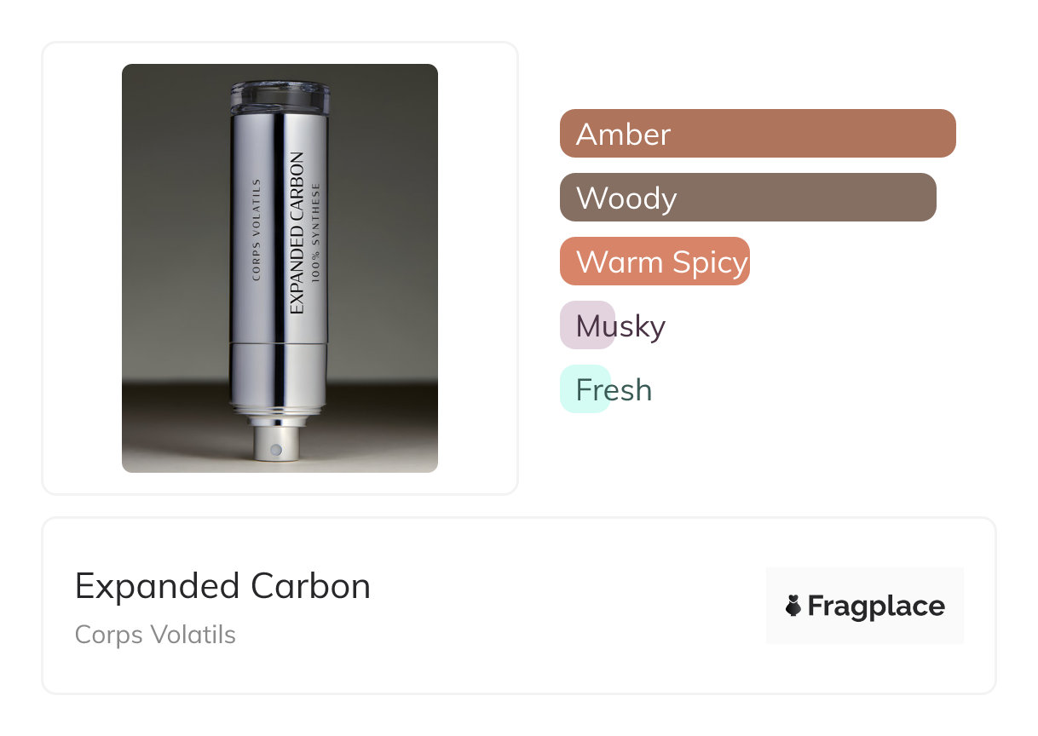
Task: Click the vertical EXPANDED CARBON bottle text
Action: click(x=297, y=233)
